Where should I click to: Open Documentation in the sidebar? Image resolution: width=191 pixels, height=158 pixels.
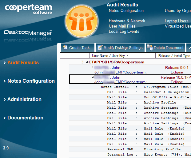point(25,118)
